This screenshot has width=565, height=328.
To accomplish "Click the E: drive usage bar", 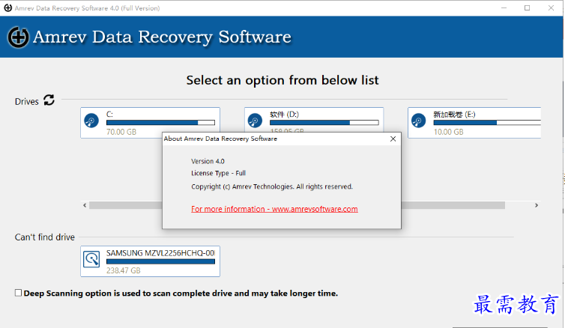I will click(x=487, y=123).
